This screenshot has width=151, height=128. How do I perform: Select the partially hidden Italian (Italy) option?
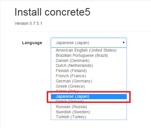89,90
